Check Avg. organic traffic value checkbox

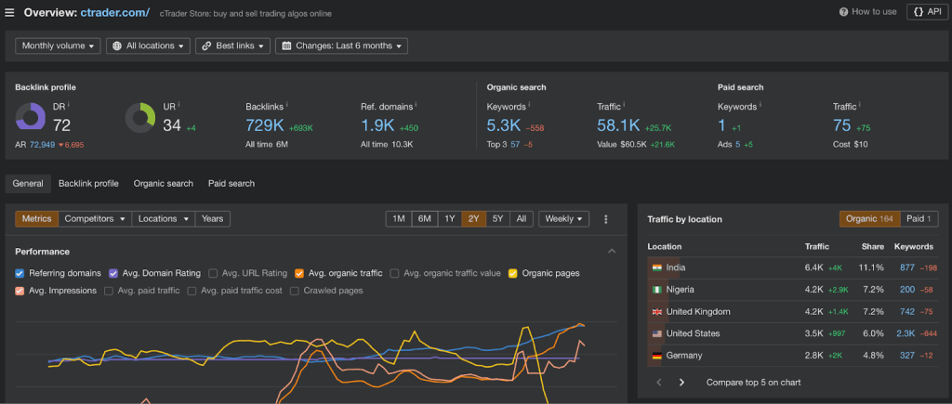point(394,273)
